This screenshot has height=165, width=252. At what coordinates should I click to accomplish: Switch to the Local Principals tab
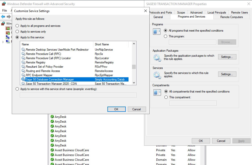(217, 12)
